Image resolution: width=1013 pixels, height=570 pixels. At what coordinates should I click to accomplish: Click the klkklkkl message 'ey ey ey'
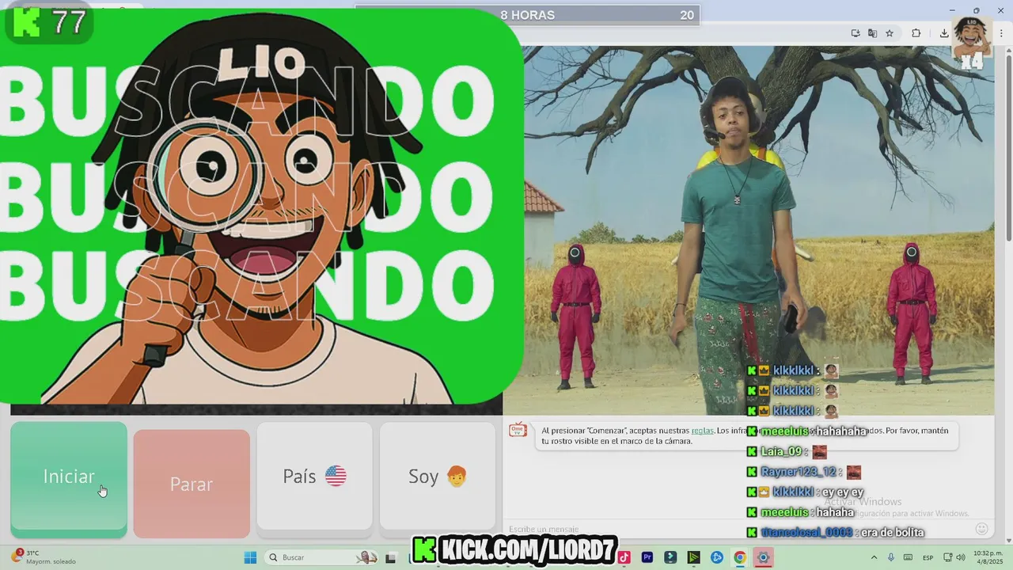click(842, 492)
